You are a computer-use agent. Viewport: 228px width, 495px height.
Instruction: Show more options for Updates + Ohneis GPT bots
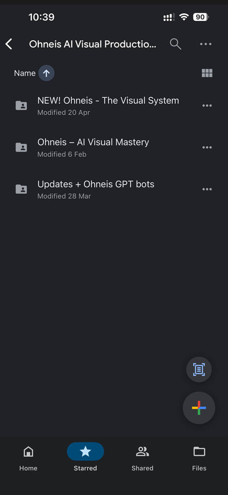(x=207, y=189)
